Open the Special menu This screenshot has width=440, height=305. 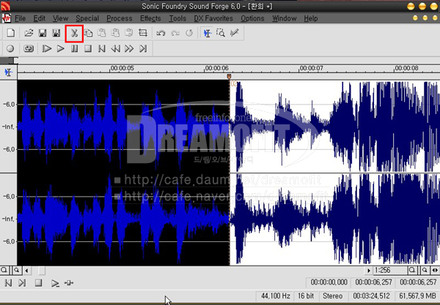coord(87,18)
